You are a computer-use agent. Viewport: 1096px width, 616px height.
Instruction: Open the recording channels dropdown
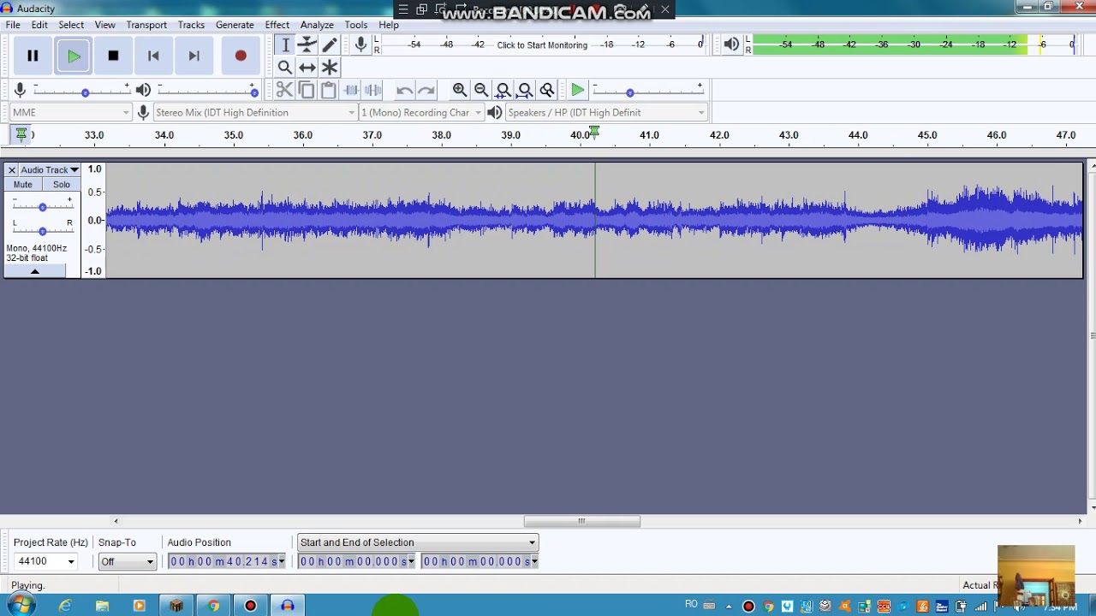tap(420, 112)
